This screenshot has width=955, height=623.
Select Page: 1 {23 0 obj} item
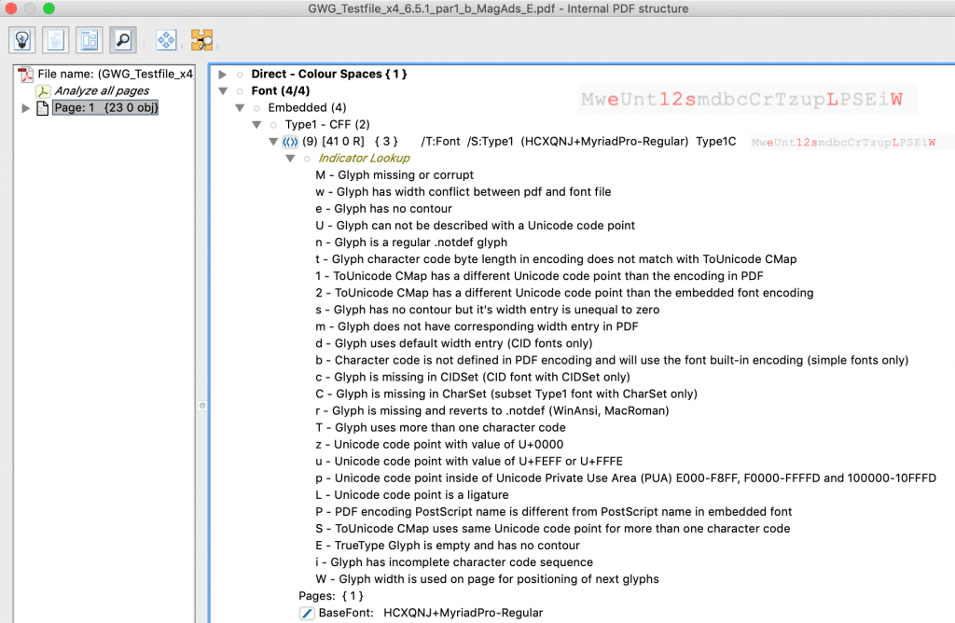[105, 108]
